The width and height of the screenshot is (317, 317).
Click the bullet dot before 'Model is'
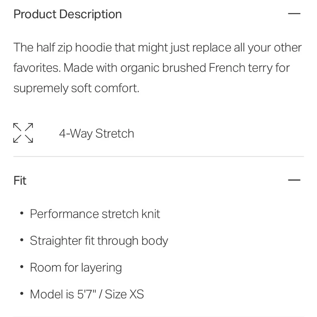point(22,294)
